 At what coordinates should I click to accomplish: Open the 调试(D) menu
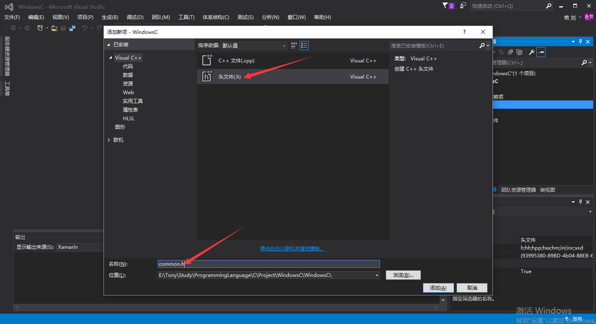tap(135, 17)
